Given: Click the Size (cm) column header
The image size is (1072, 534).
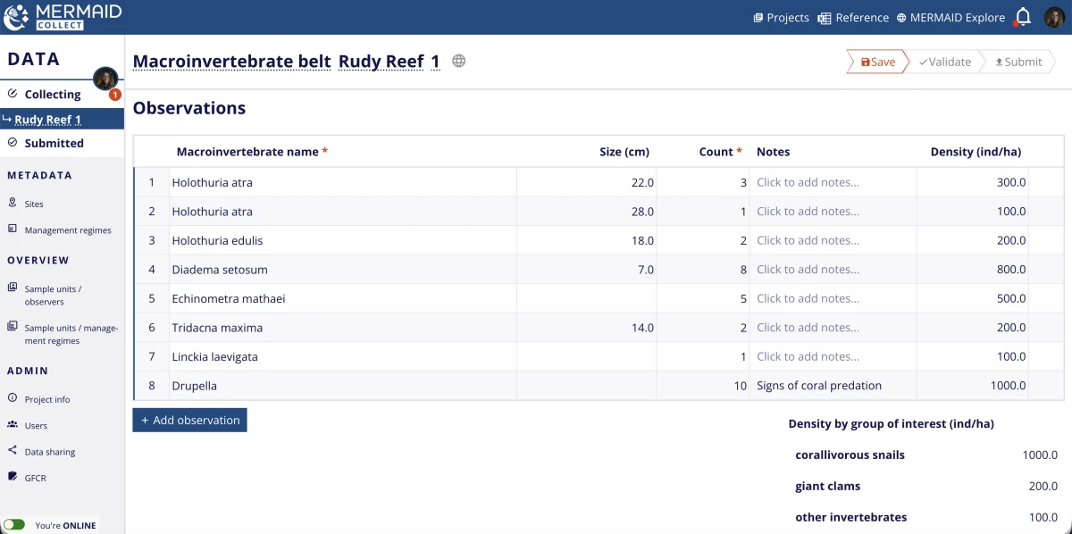Looking at the screenshot, I should [624, 152].
